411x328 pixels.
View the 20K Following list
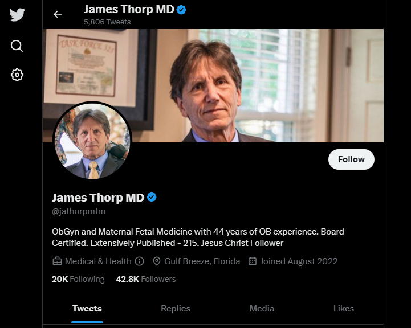[78, 279]
